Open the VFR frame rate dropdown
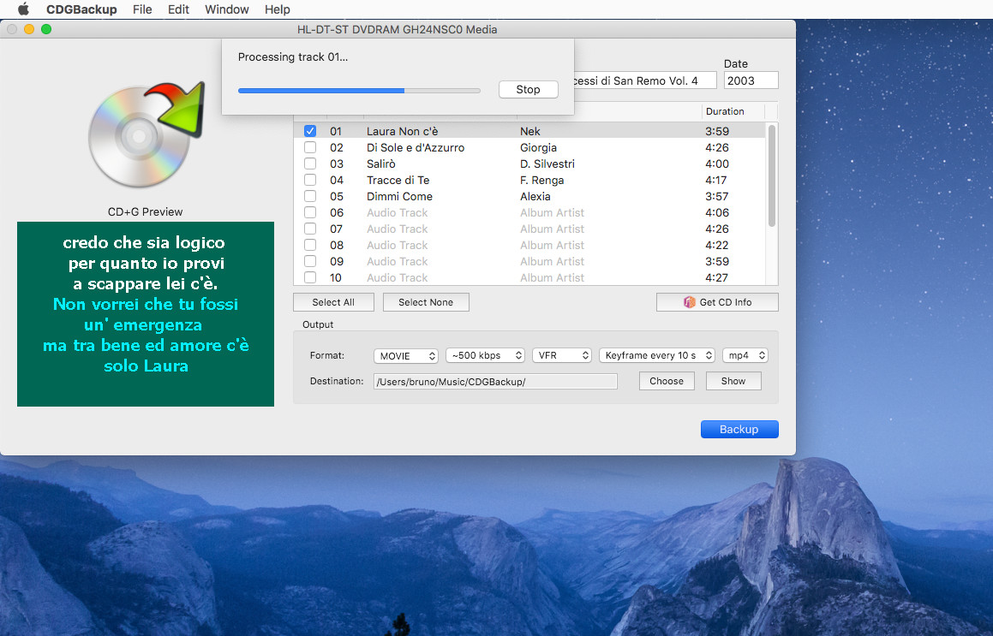 point(562,355)
